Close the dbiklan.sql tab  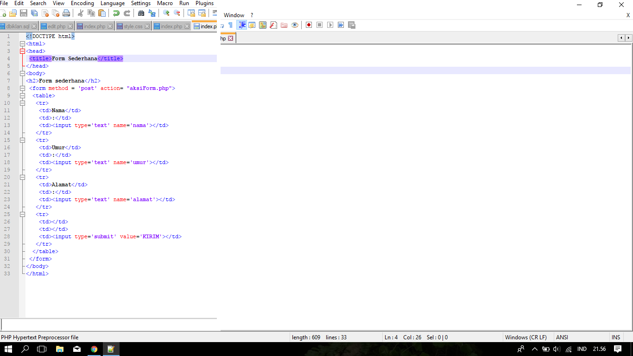tap(34, 26)
